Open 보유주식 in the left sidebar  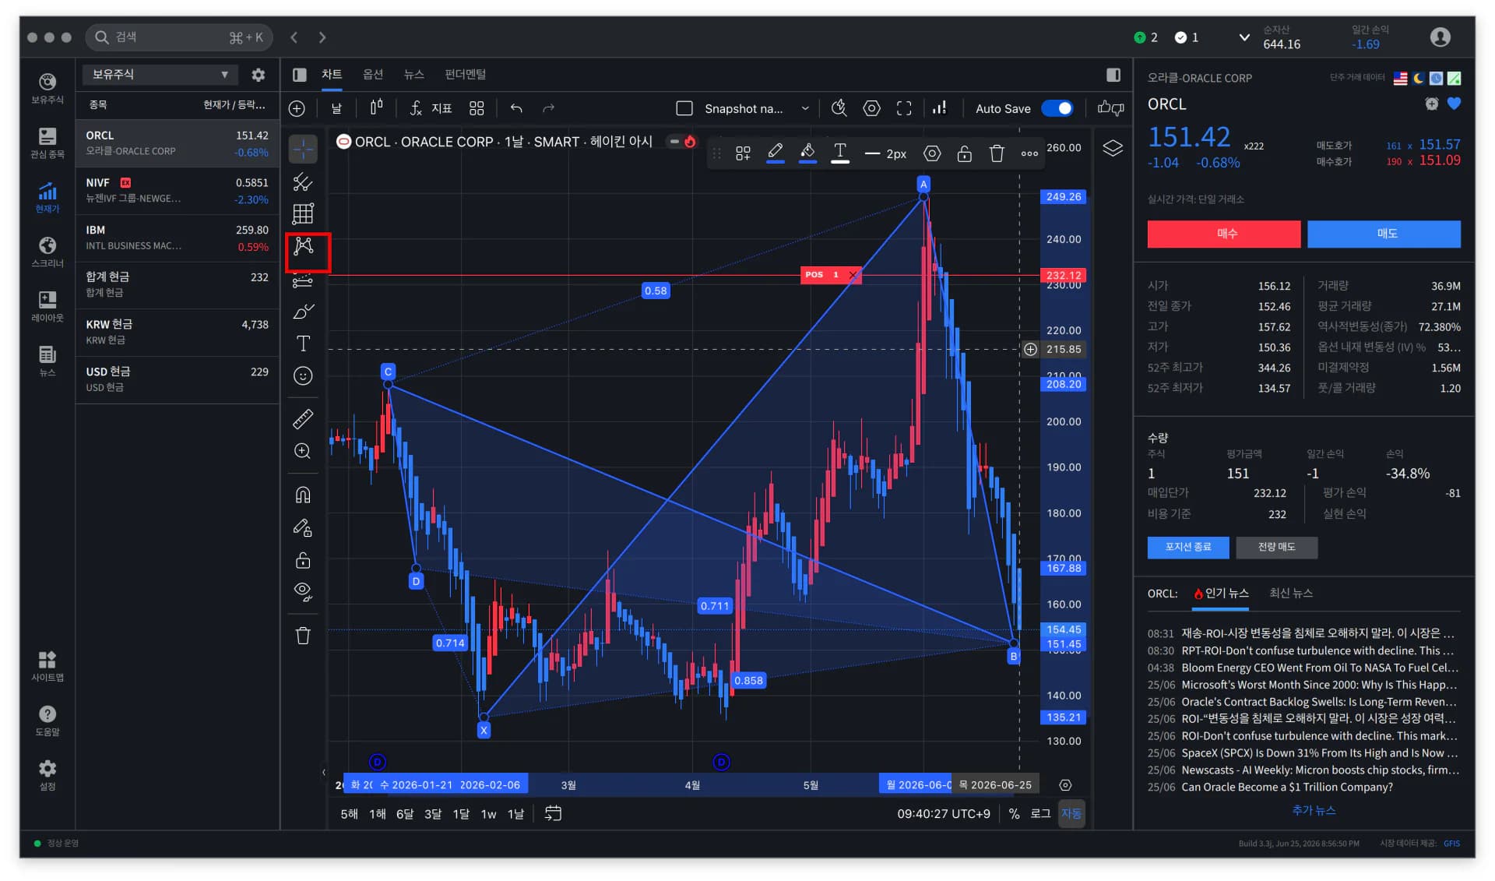point(47,88)
